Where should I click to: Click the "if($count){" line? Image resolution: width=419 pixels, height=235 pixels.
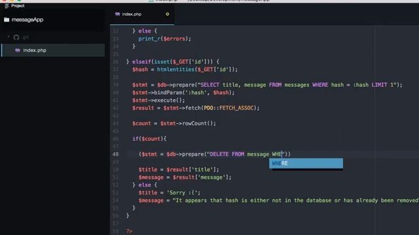149,139
